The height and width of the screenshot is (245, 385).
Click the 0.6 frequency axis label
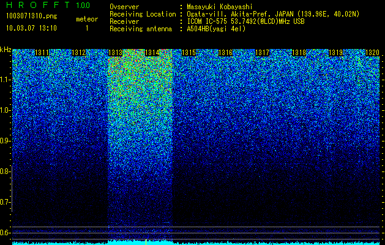click(5, 233)
